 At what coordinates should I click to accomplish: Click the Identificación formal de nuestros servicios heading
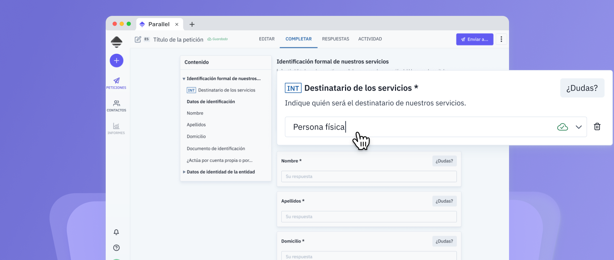tap(333, 62)
